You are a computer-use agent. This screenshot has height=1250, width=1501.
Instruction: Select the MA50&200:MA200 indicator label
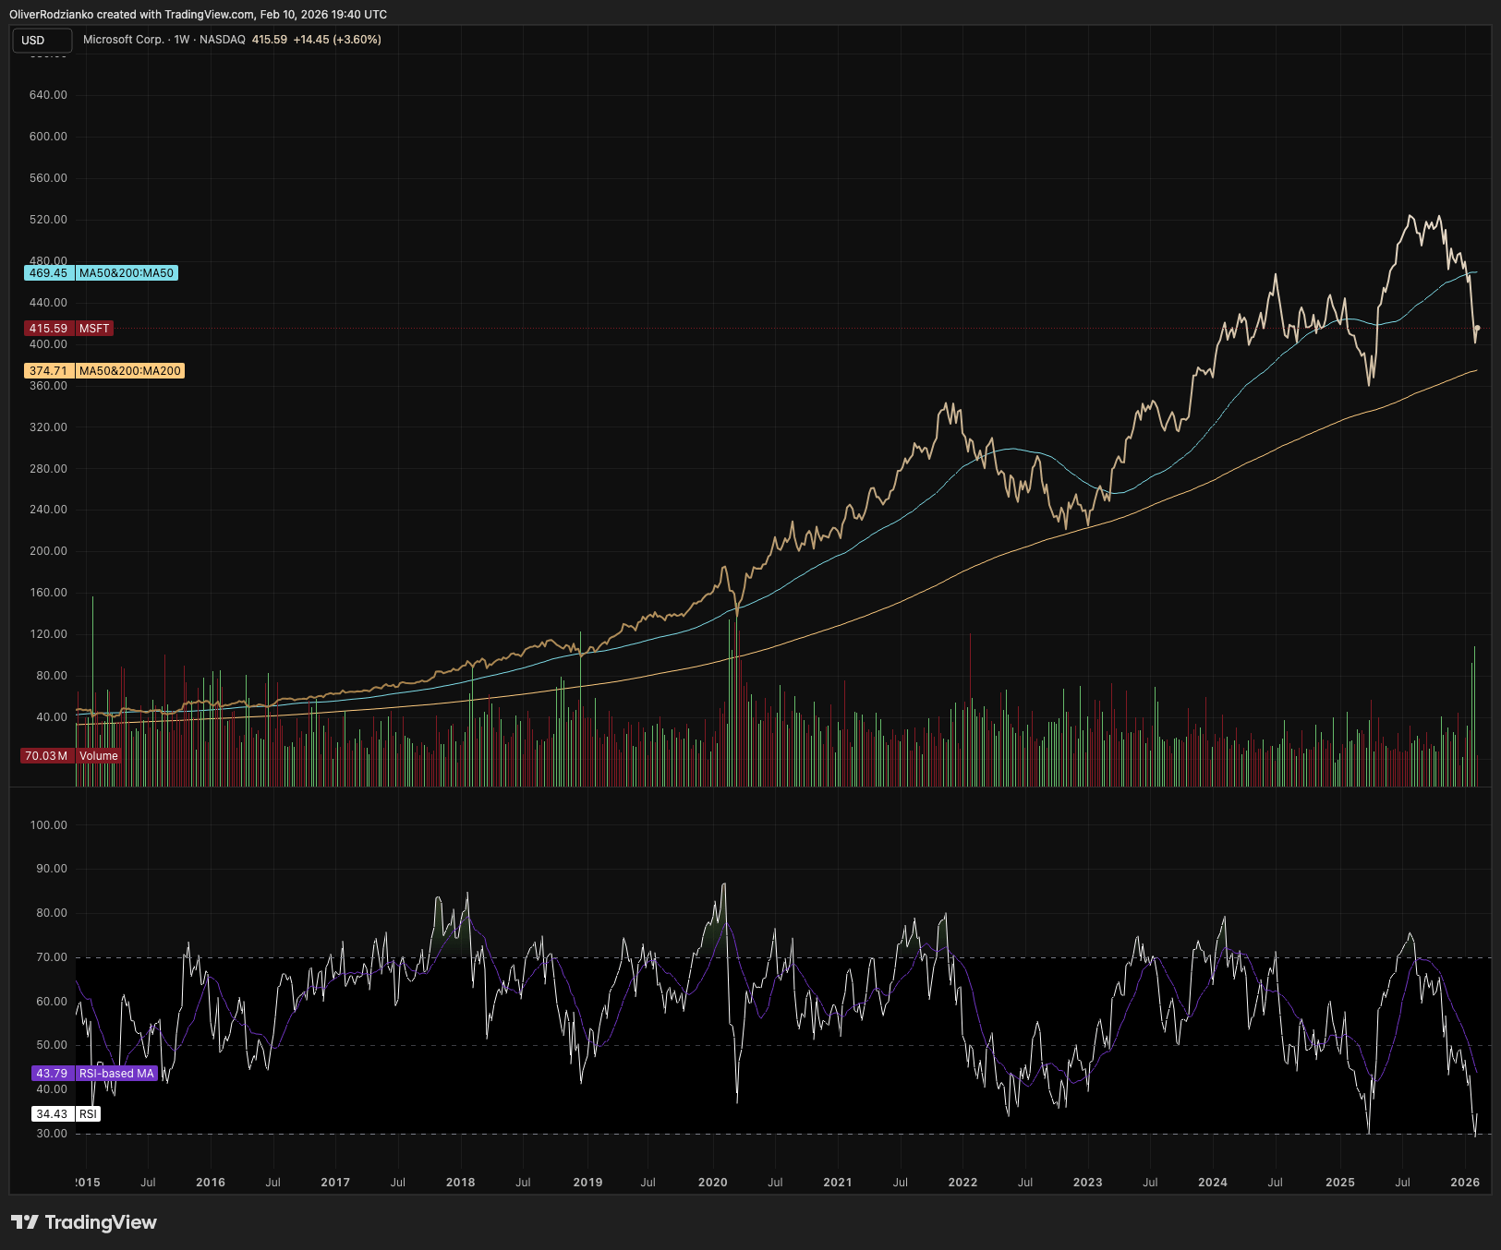click(130, 371)
